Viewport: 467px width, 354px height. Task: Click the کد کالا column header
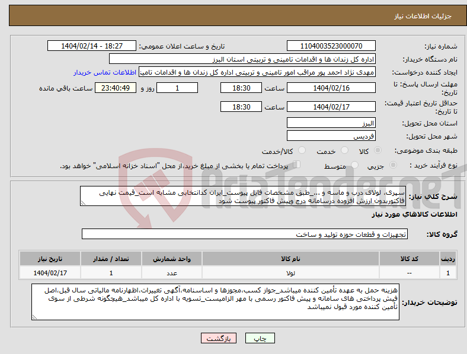410,259
